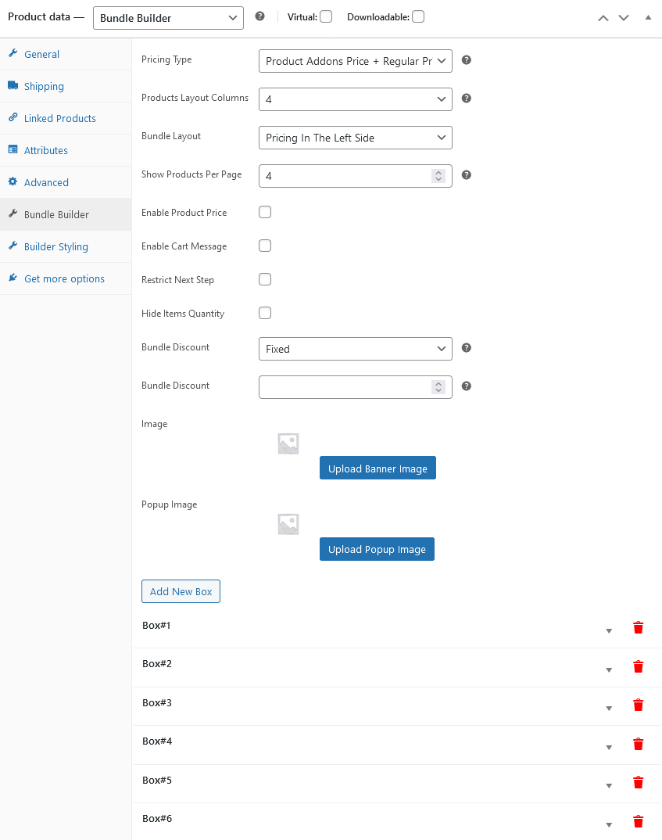Viewport: 662px width, 840px height.
Task: Open the Linked Products tab
Action: [59, 118]
